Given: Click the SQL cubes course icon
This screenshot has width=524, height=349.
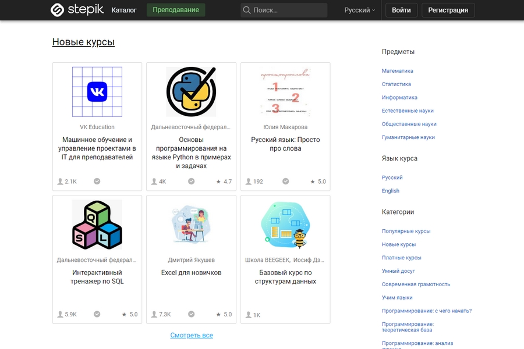Looking at the screenshot, I should point(97,225).
